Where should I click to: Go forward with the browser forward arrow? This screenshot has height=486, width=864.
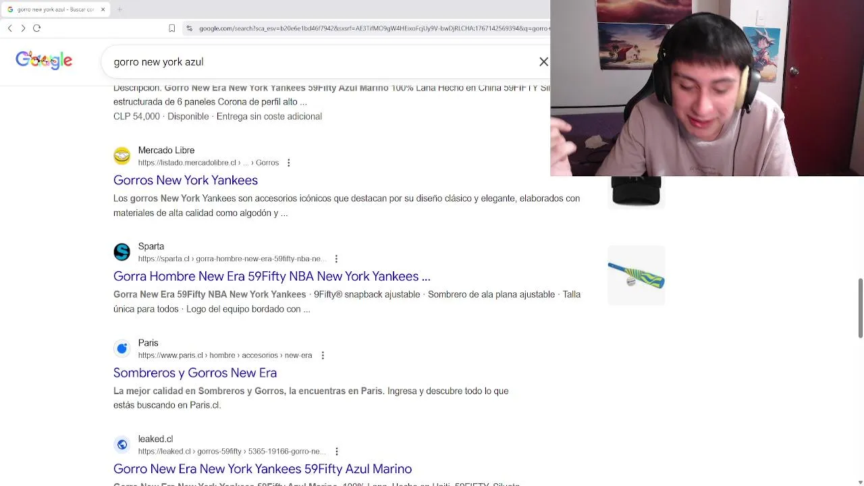coord(23,28)
